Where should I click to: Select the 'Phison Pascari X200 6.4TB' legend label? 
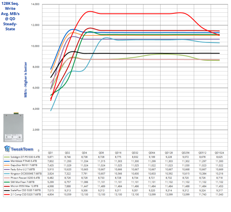(x=25, y=178)
